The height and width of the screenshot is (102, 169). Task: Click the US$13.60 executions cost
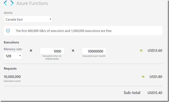point(155,51)
